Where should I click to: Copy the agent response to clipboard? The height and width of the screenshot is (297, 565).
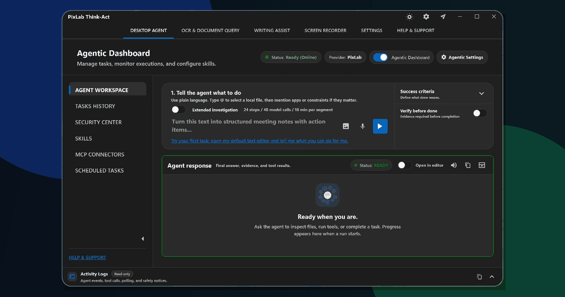pos(468,165)
